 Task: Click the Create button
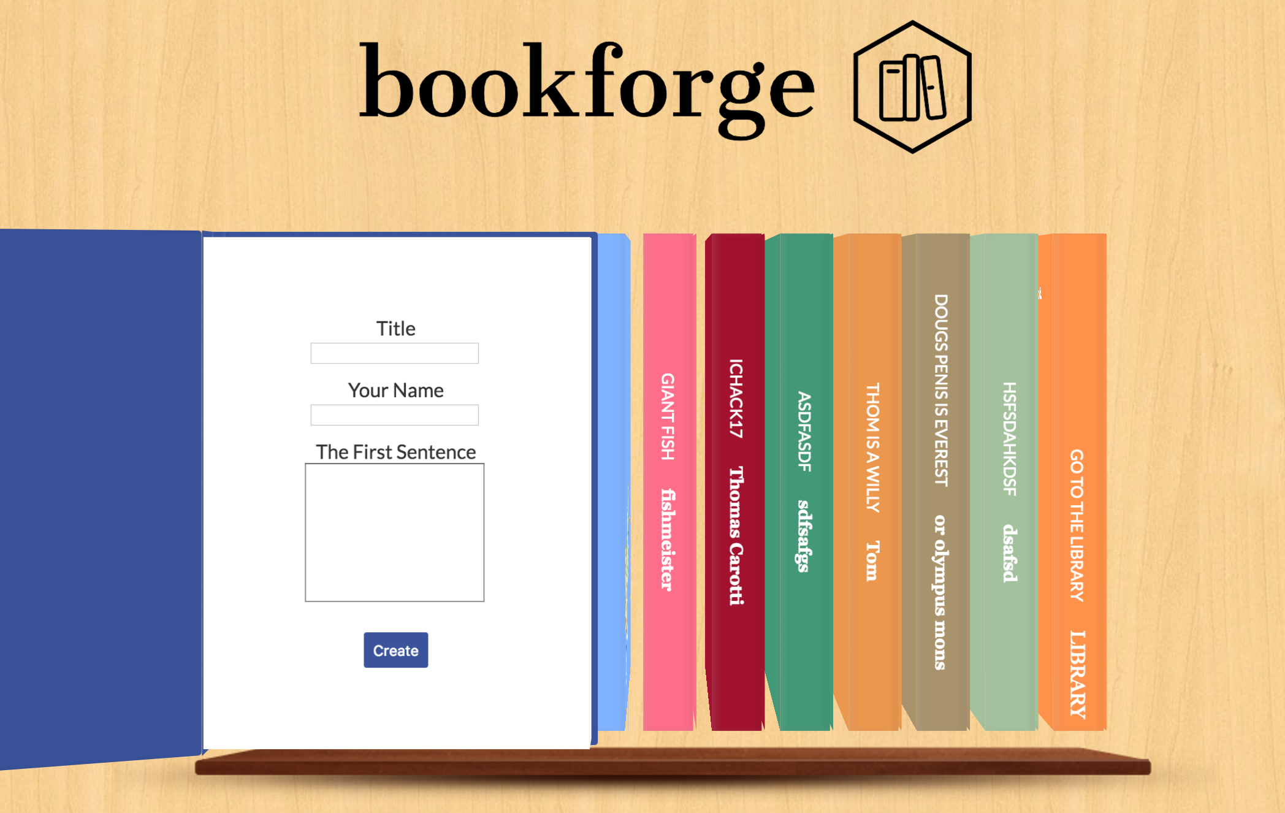coord(395,650)
